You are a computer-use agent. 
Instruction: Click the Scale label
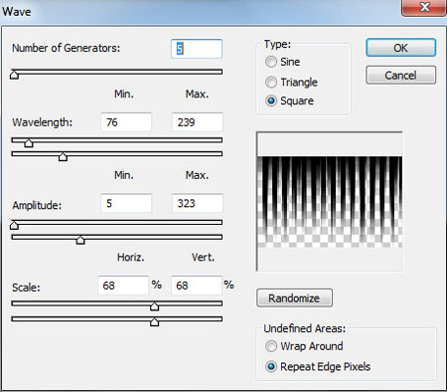click(26, 288)
